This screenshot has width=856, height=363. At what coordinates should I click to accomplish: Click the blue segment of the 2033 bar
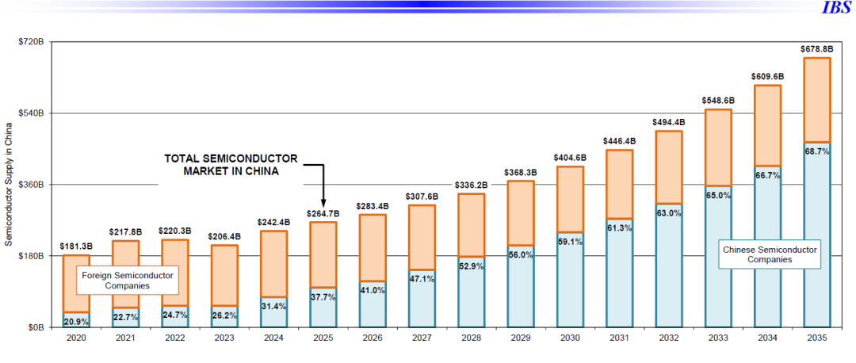[x=719, y=262]
